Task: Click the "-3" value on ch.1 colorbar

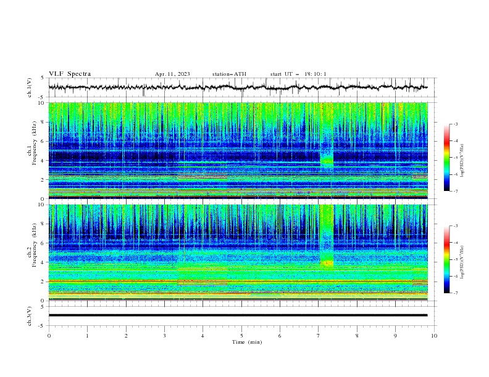Action: (x=455, y=124)
